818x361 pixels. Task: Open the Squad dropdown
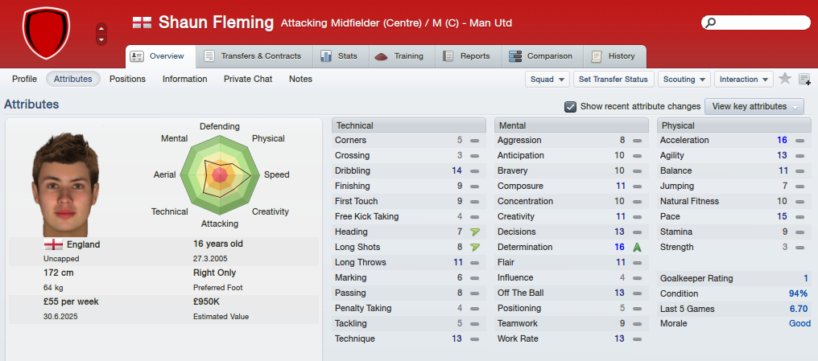(x=547, y=79)
